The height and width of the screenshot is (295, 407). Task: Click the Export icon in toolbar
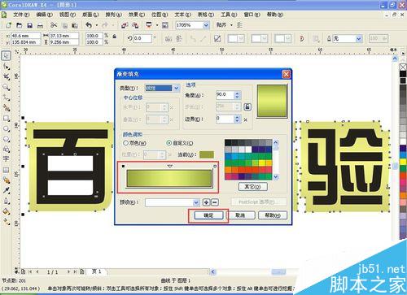(x=135, y=25)
